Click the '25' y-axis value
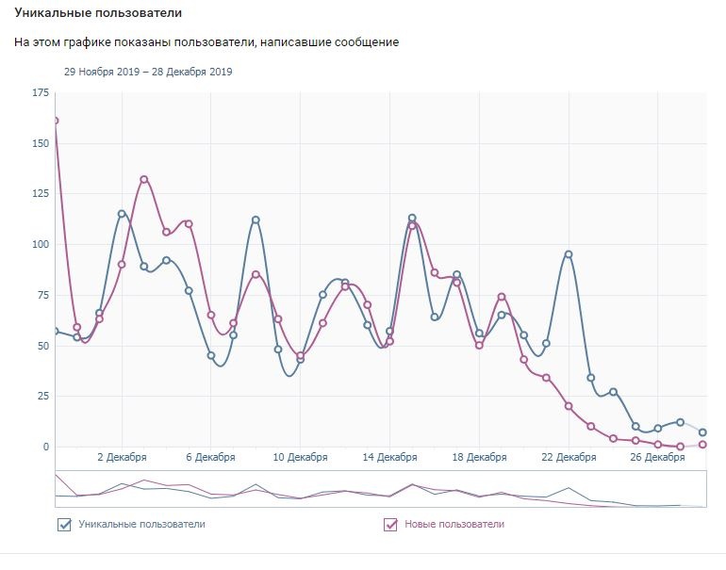This screenshot has width=726, height=570. coord(43,396)
